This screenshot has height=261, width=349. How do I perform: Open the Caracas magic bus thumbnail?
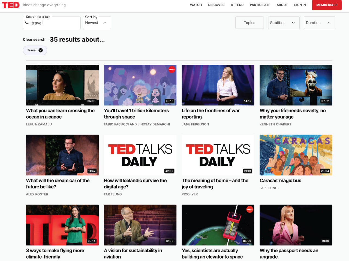(x=296, y=155)
